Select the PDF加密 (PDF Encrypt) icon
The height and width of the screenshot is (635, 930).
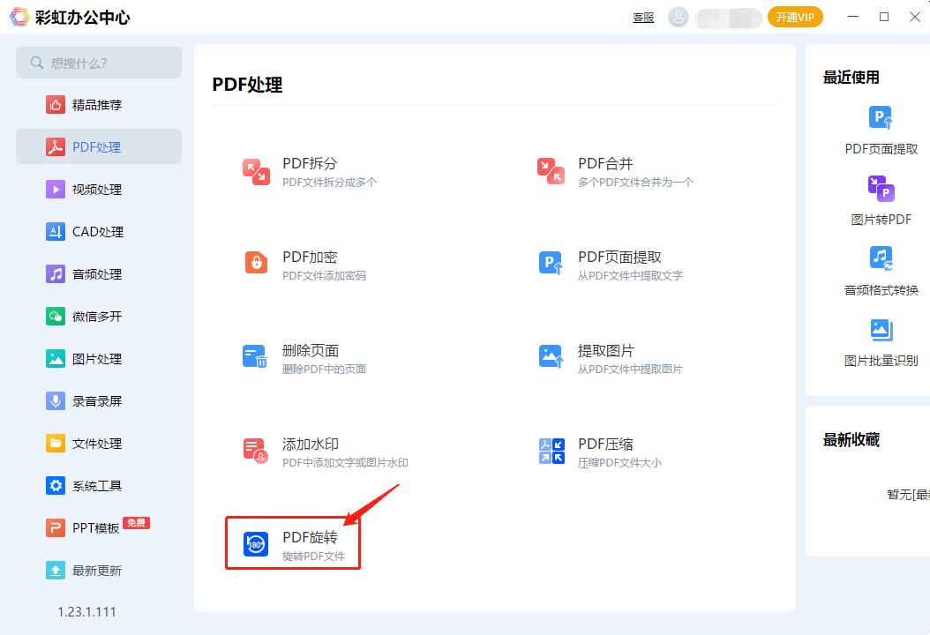[x=255, y=265]
